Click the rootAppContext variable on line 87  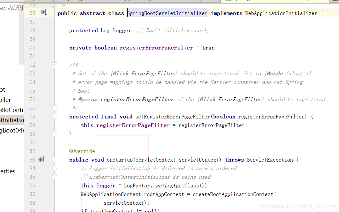pyautogui.click(x=164, y=194)
